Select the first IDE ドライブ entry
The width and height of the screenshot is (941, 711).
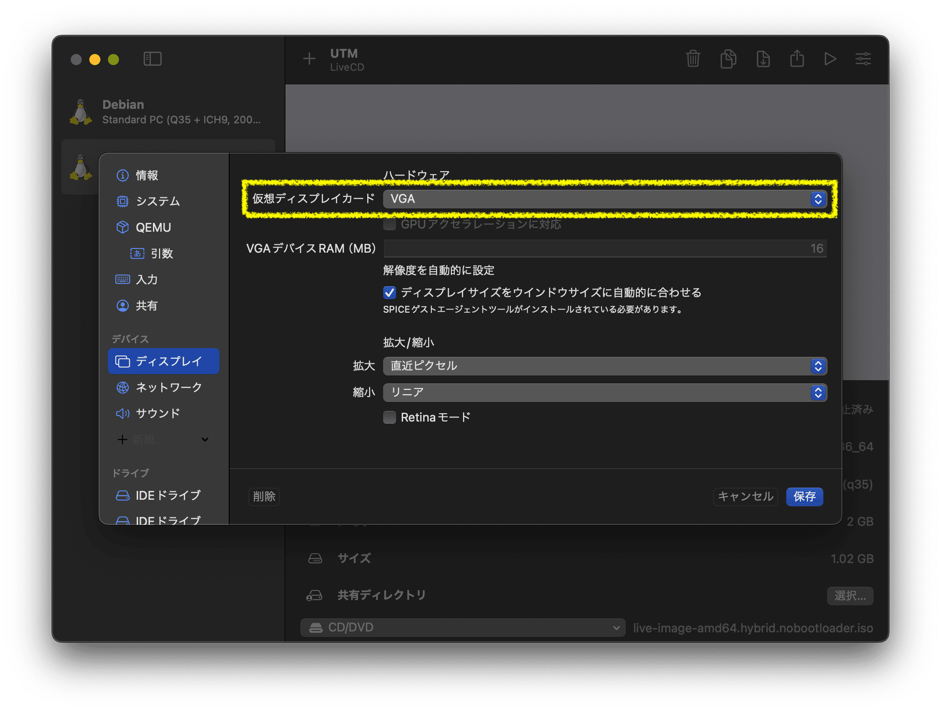[164, 495]
